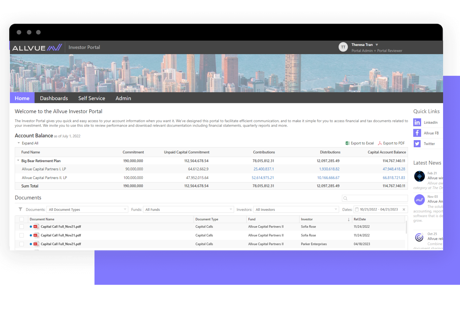This screenshot has width=460, height=329.
Task: Click distributions value 10,166,666.67
Action: (328, 178)
